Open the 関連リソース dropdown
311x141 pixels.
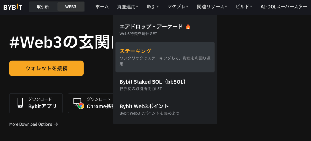coord(212,7)
